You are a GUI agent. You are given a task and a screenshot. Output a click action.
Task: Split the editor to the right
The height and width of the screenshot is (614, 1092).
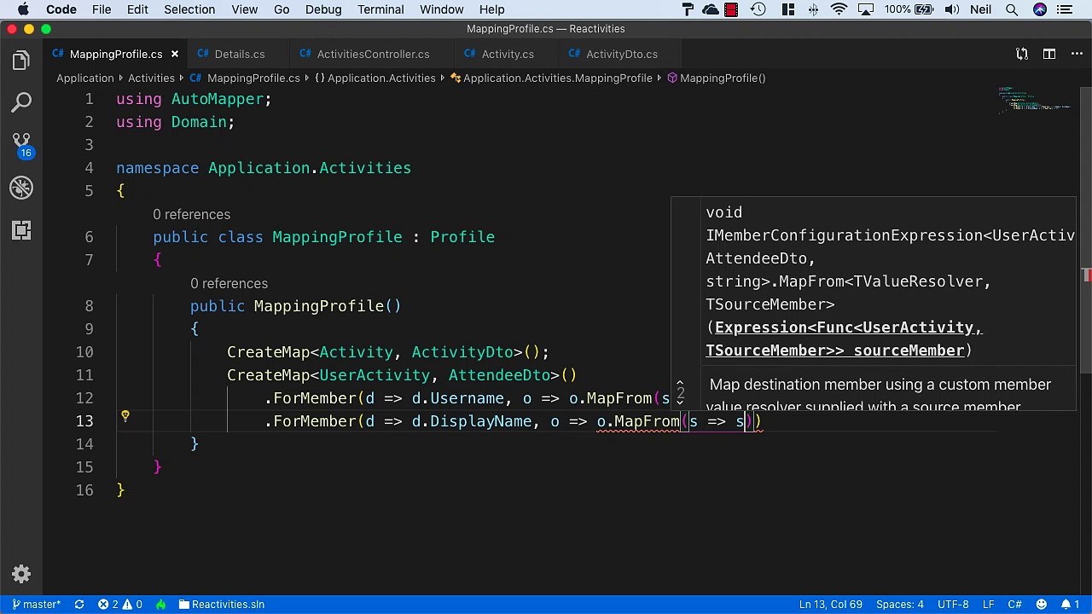(x=1049, y=54)
